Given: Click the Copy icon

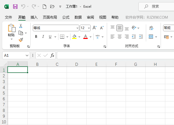Looking at the screenshot, I should [x=21, y=33].
